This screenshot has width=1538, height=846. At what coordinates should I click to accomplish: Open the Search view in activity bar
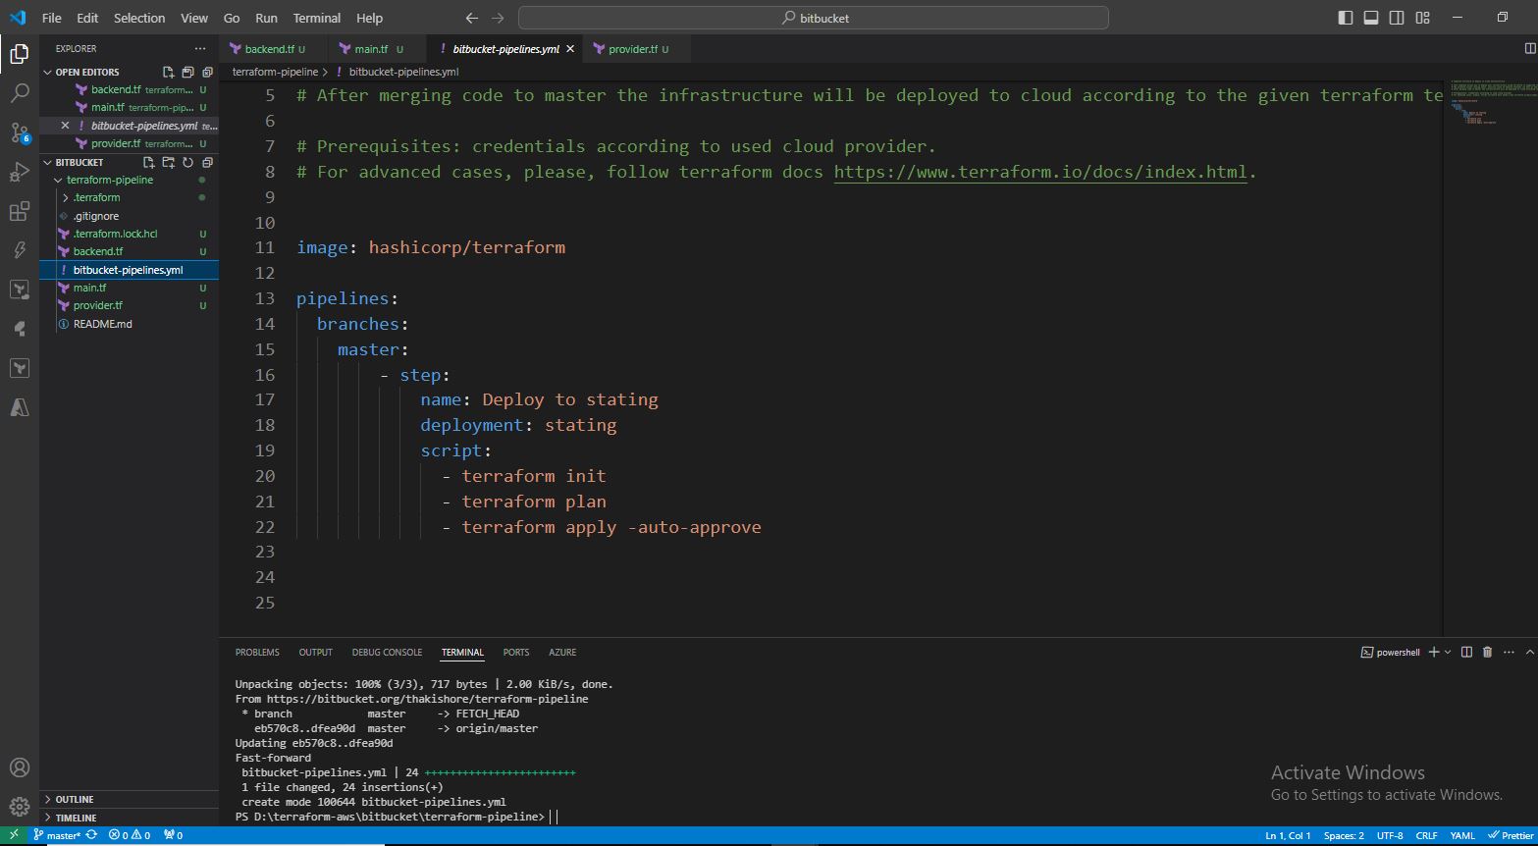19,93
